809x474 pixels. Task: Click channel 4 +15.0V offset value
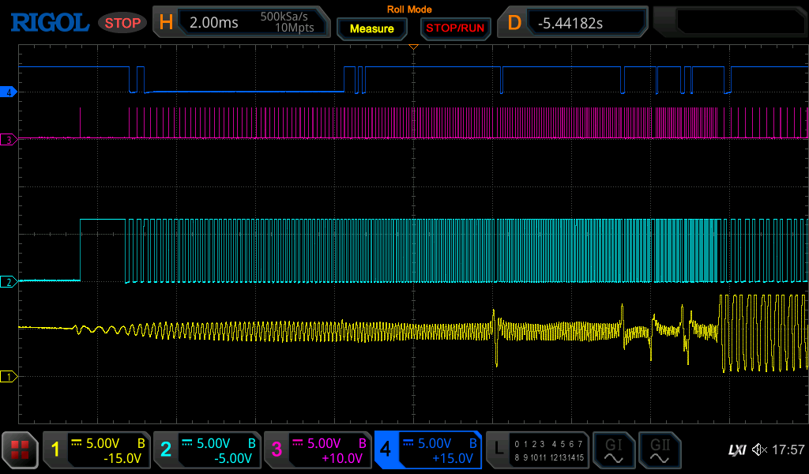pyautogui.click(x=453, y=458)
